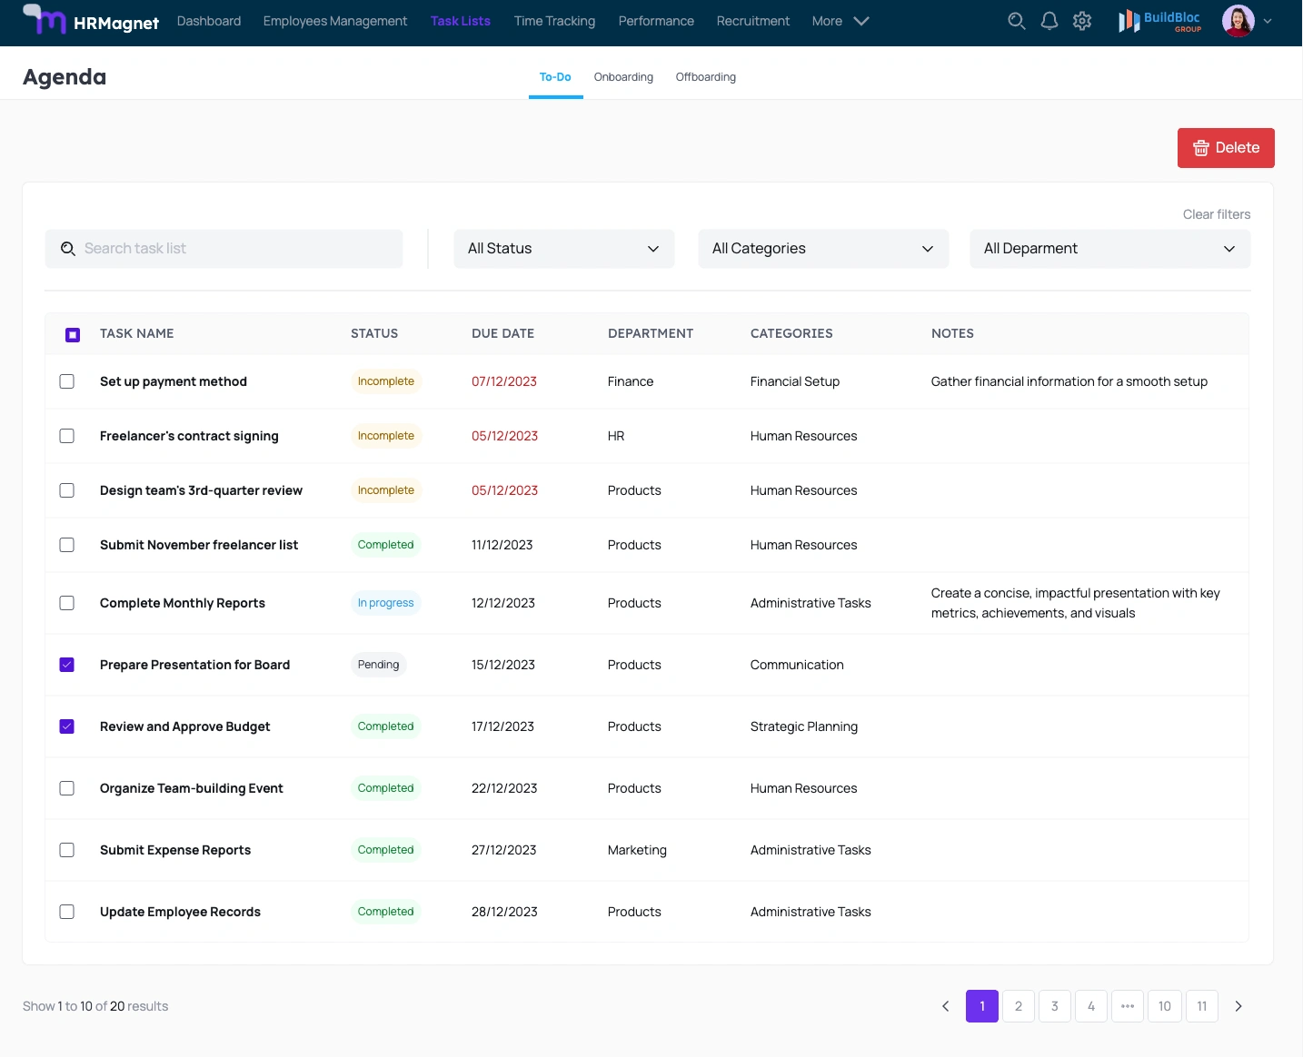1303x1057 pixels.
Task: Tick Update Employee Records checkbox
Action: [67, 912]
